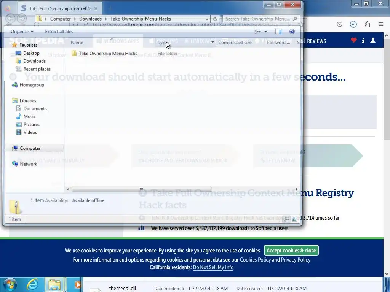This screenshot has width=390, height=292.
Task: Launch Internet Explorer from the taskbar
Action: [32, 284]
